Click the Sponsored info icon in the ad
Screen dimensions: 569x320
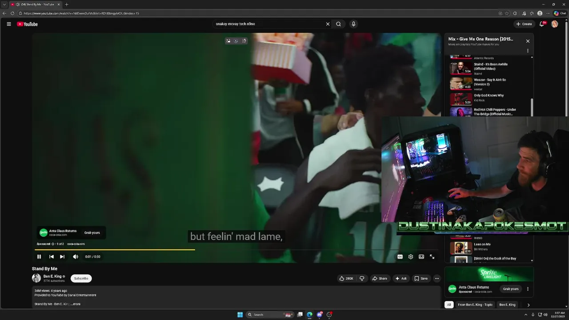click(x=52, y=244)
